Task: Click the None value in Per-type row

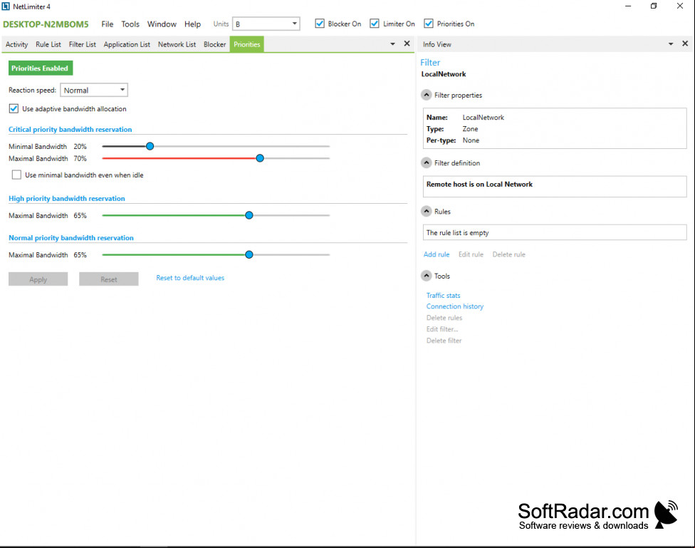Action: point(471,140)
